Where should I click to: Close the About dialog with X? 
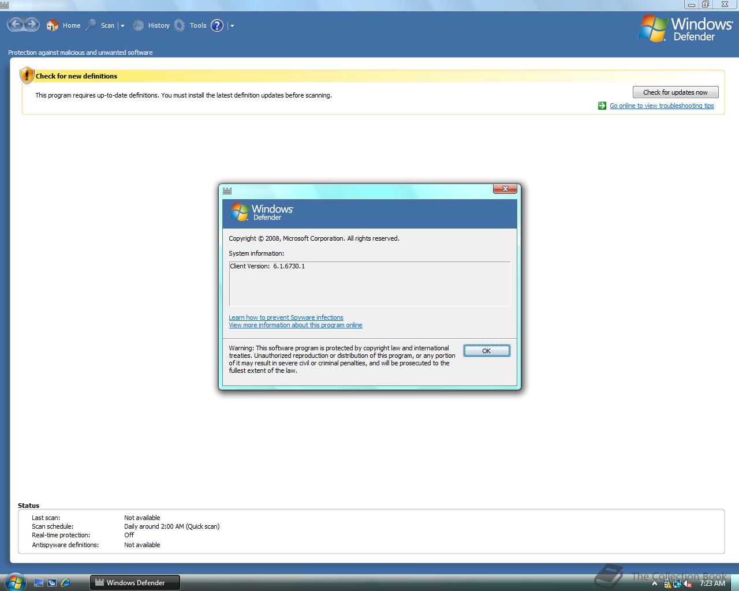tap(505, 189)
